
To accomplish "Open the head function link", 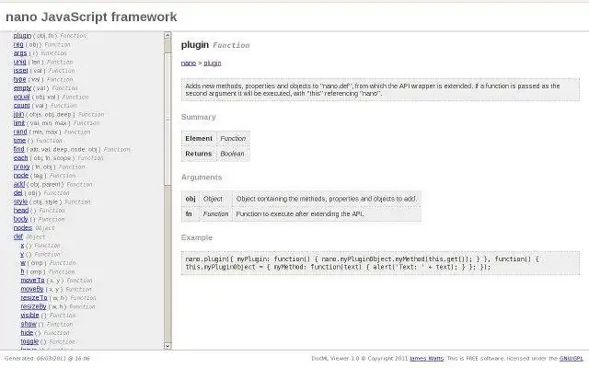I will pyautogui.click(x=21, y=211).
